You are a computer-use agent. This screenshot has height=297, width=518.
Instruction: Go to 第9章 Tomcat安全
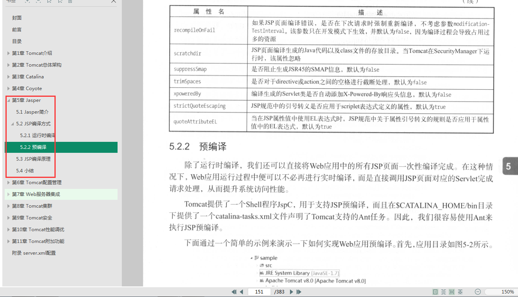[x=32, y=218]
